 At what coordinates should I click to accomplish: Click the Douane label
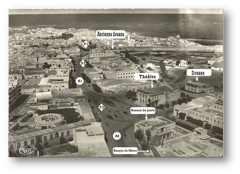tap(199, 73)
